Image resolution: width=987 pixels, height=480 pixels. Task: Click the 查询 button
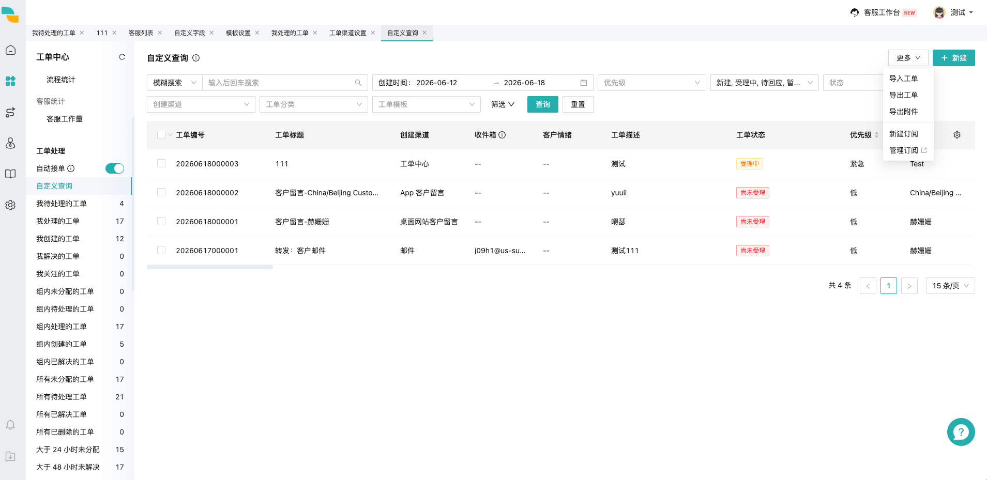[543, 104]
